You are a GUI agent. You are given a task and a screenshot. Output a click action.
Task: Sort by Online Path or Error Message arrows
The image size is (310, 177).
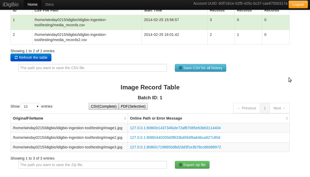(x=287, y=118)
